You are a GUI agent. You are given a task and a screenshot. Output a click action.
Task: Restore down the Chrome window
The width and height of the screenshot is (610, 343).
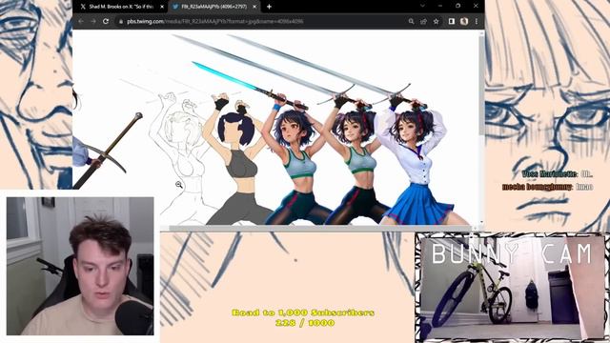click(x=457, y=6)
